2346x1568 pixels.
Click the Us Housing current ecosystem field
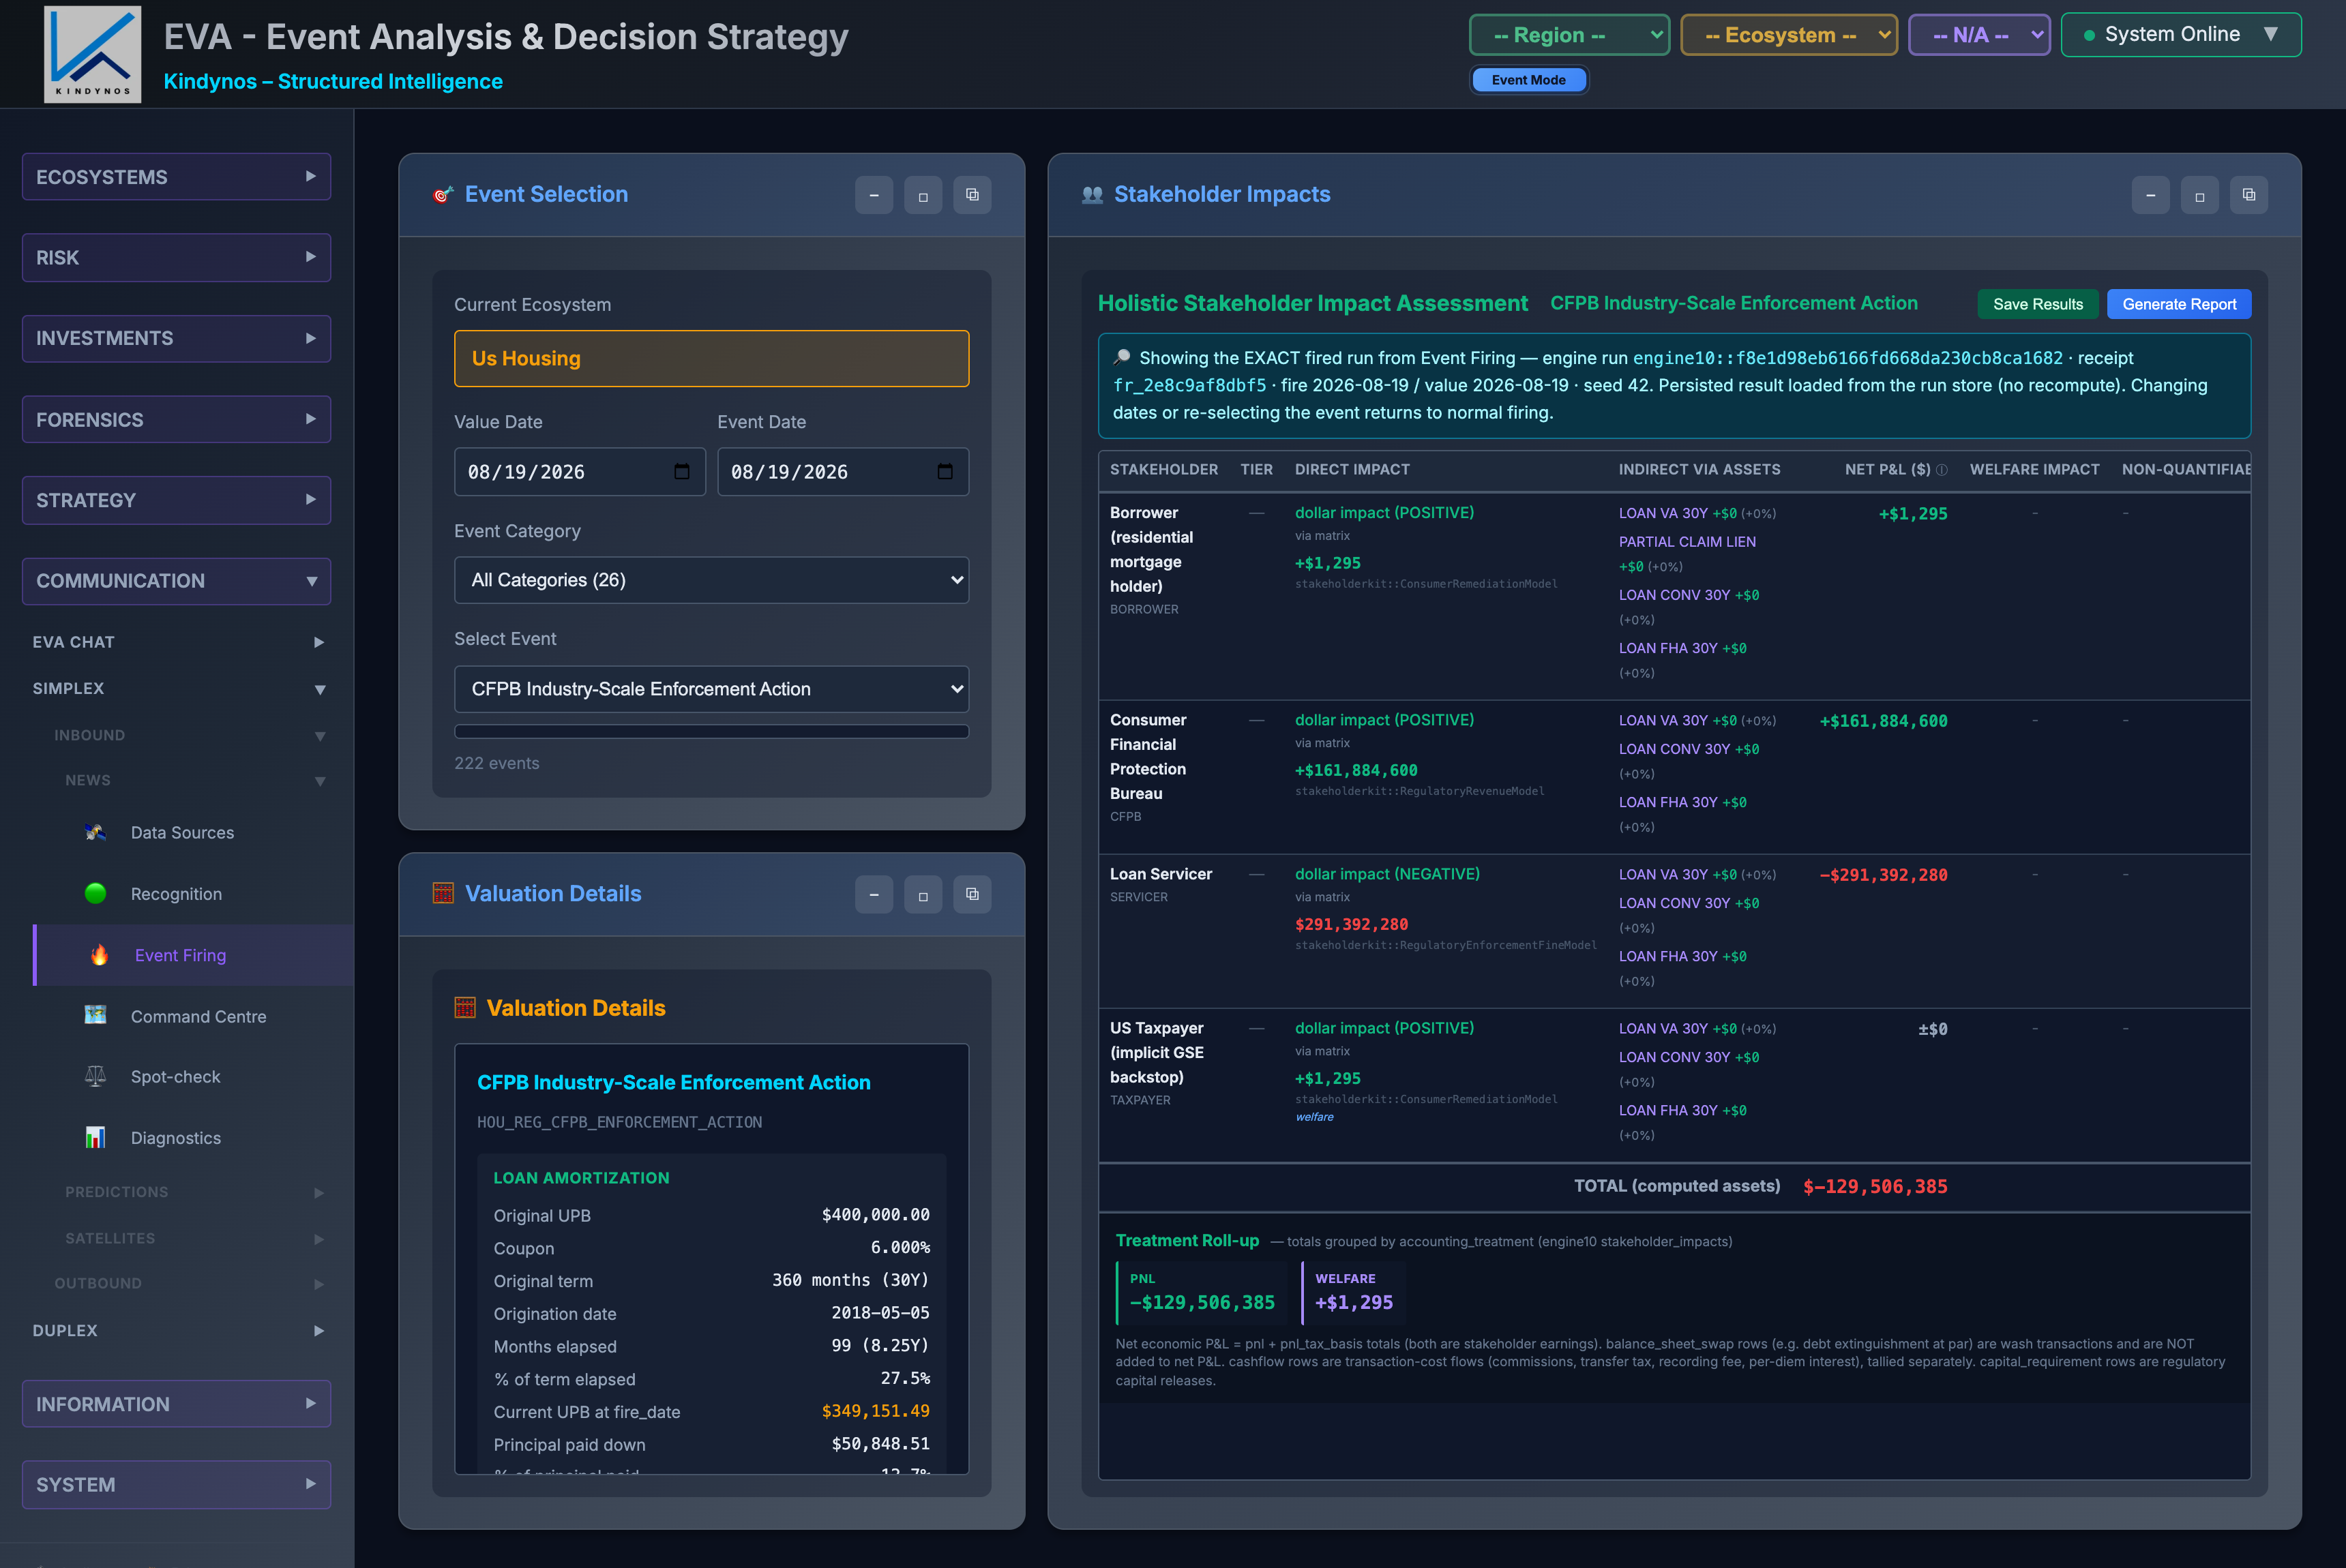coord(711,358)
